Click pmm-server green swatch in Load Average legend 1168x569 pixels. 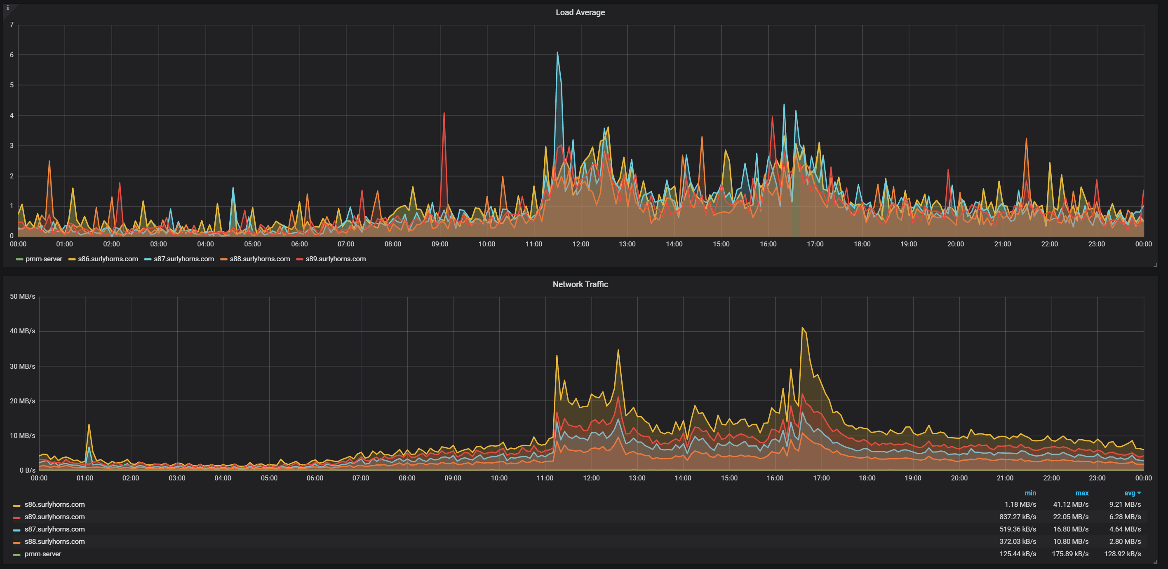19,260
